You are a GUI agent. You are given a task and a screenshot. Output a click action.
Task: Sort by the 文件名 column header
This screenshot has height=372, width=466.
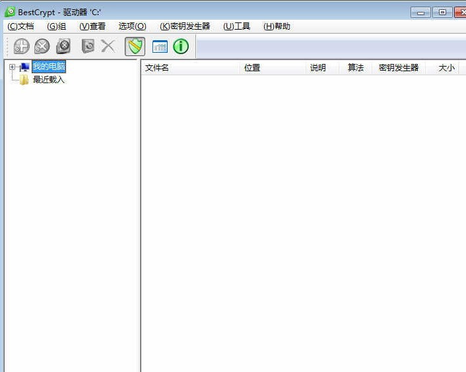coord(190,68)
